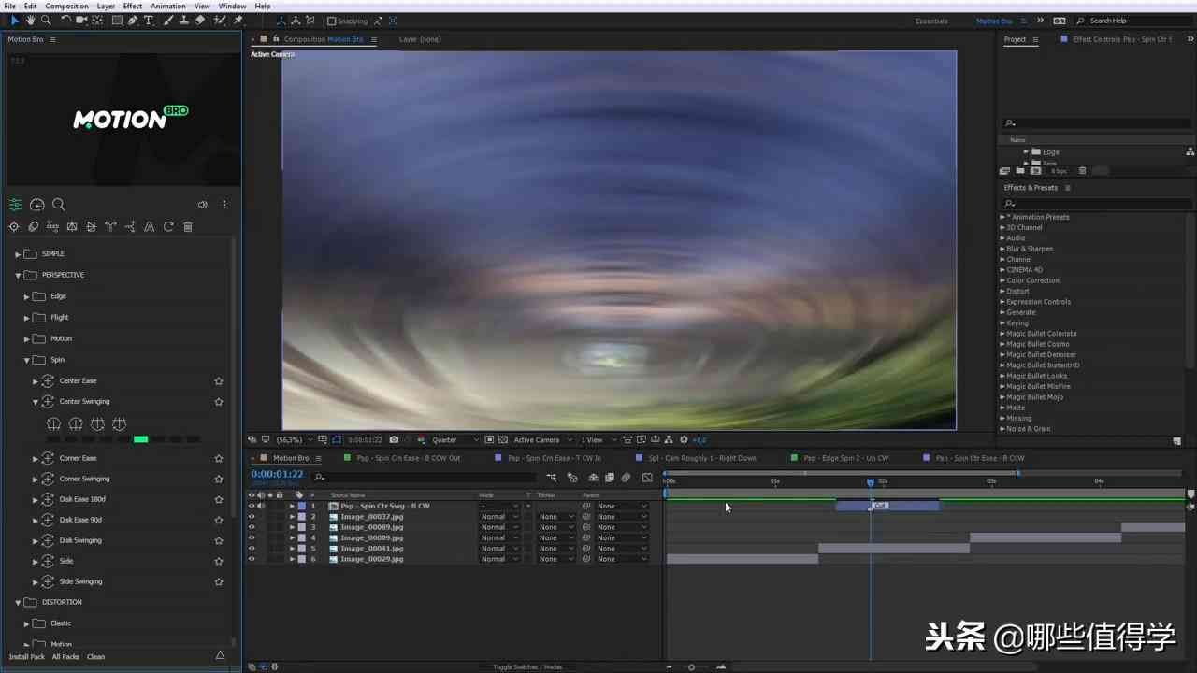Click purple label color of Image_00089.jpg
Screen dimensions: 1197x673
[x=301, y=527]
